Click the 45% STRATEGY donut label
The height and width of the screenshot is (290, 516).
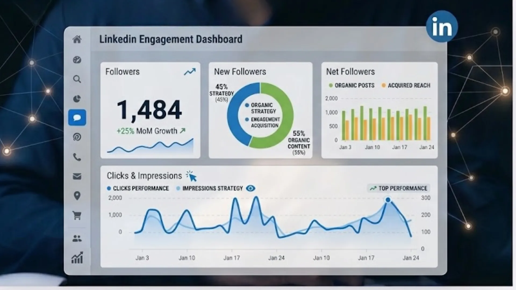coord(222,93)
